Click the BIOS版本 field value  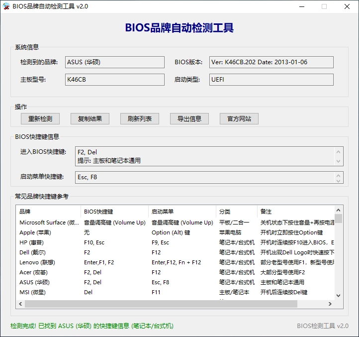(x=271, y=62)
